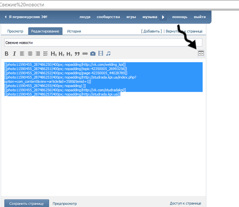This screenshot has height=207, width=239.
Task: Focus the Свежие новости title field
Action: coord(103,42)
